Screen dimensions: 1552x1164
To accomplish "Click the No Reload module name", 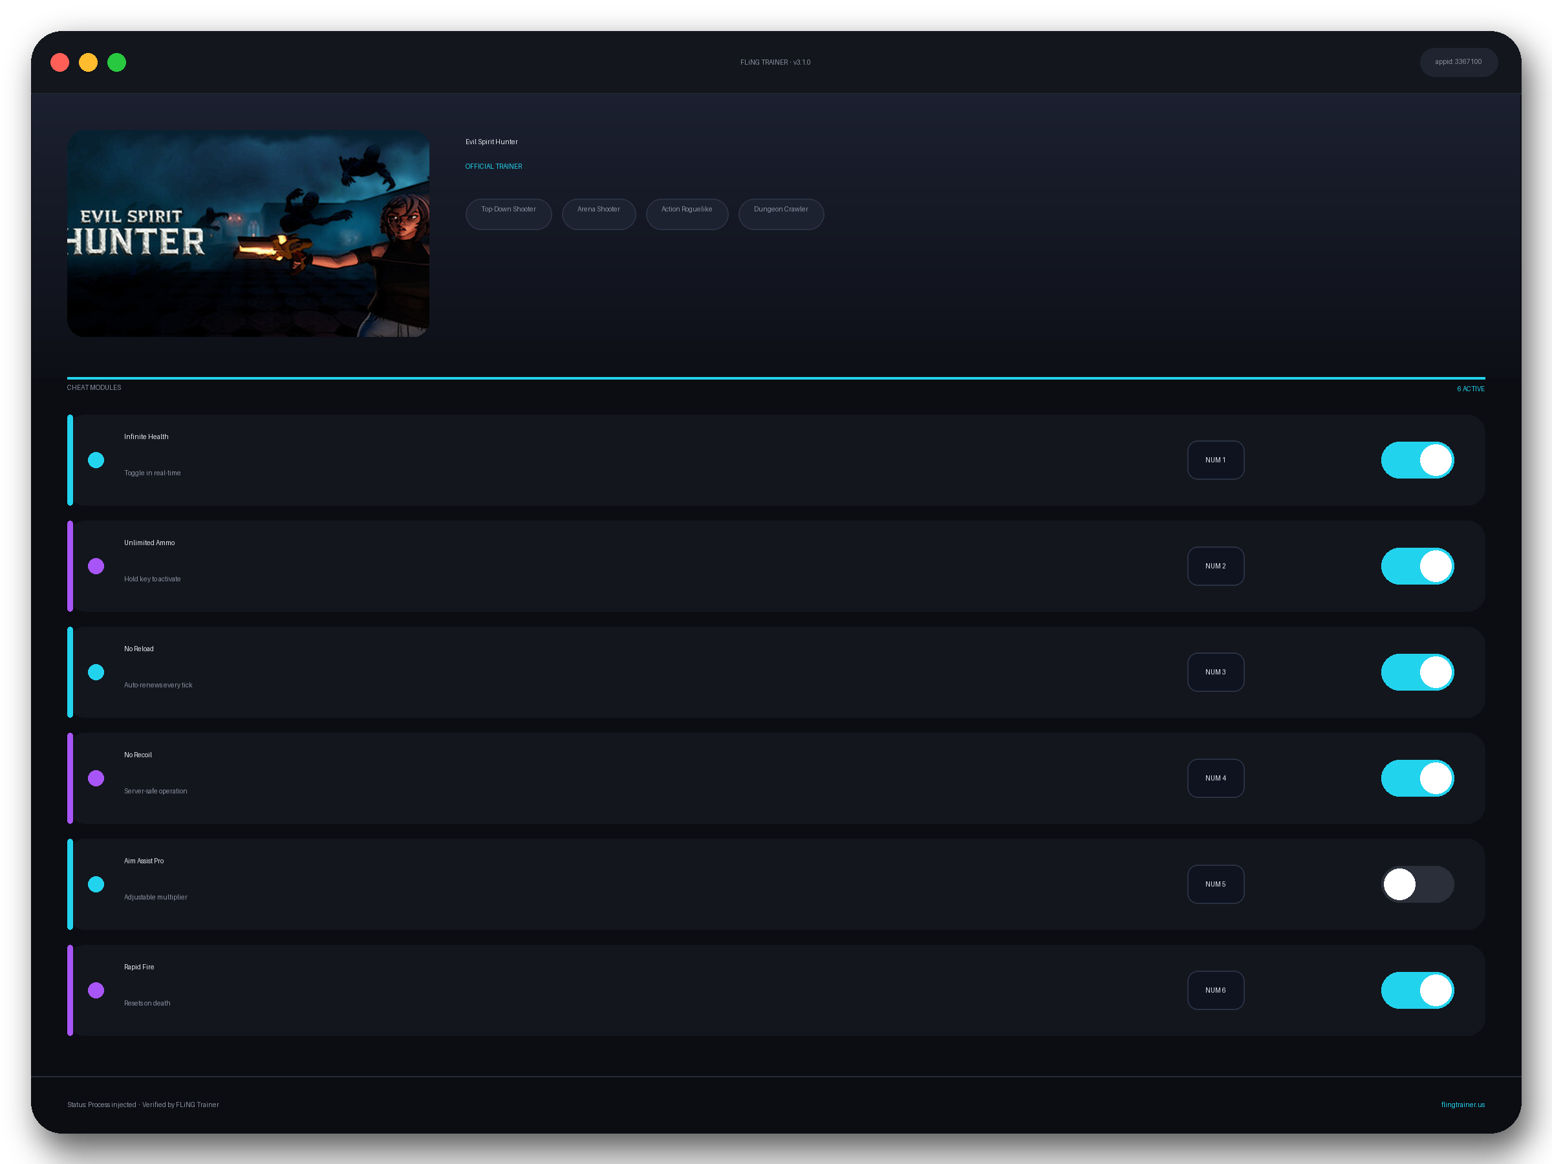I will (139, 649).
